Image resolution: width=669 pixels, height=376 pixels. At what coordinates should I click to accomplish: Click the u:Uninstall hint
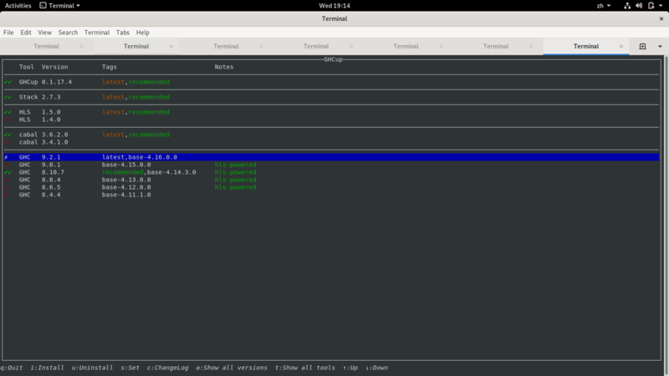pyautogui.click(x=92, y=368)
